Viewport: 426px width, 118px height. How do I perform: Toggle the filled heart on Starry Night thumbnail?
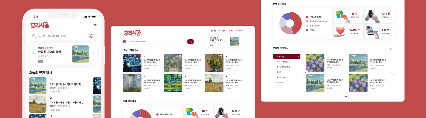click(x=139, y=57)
